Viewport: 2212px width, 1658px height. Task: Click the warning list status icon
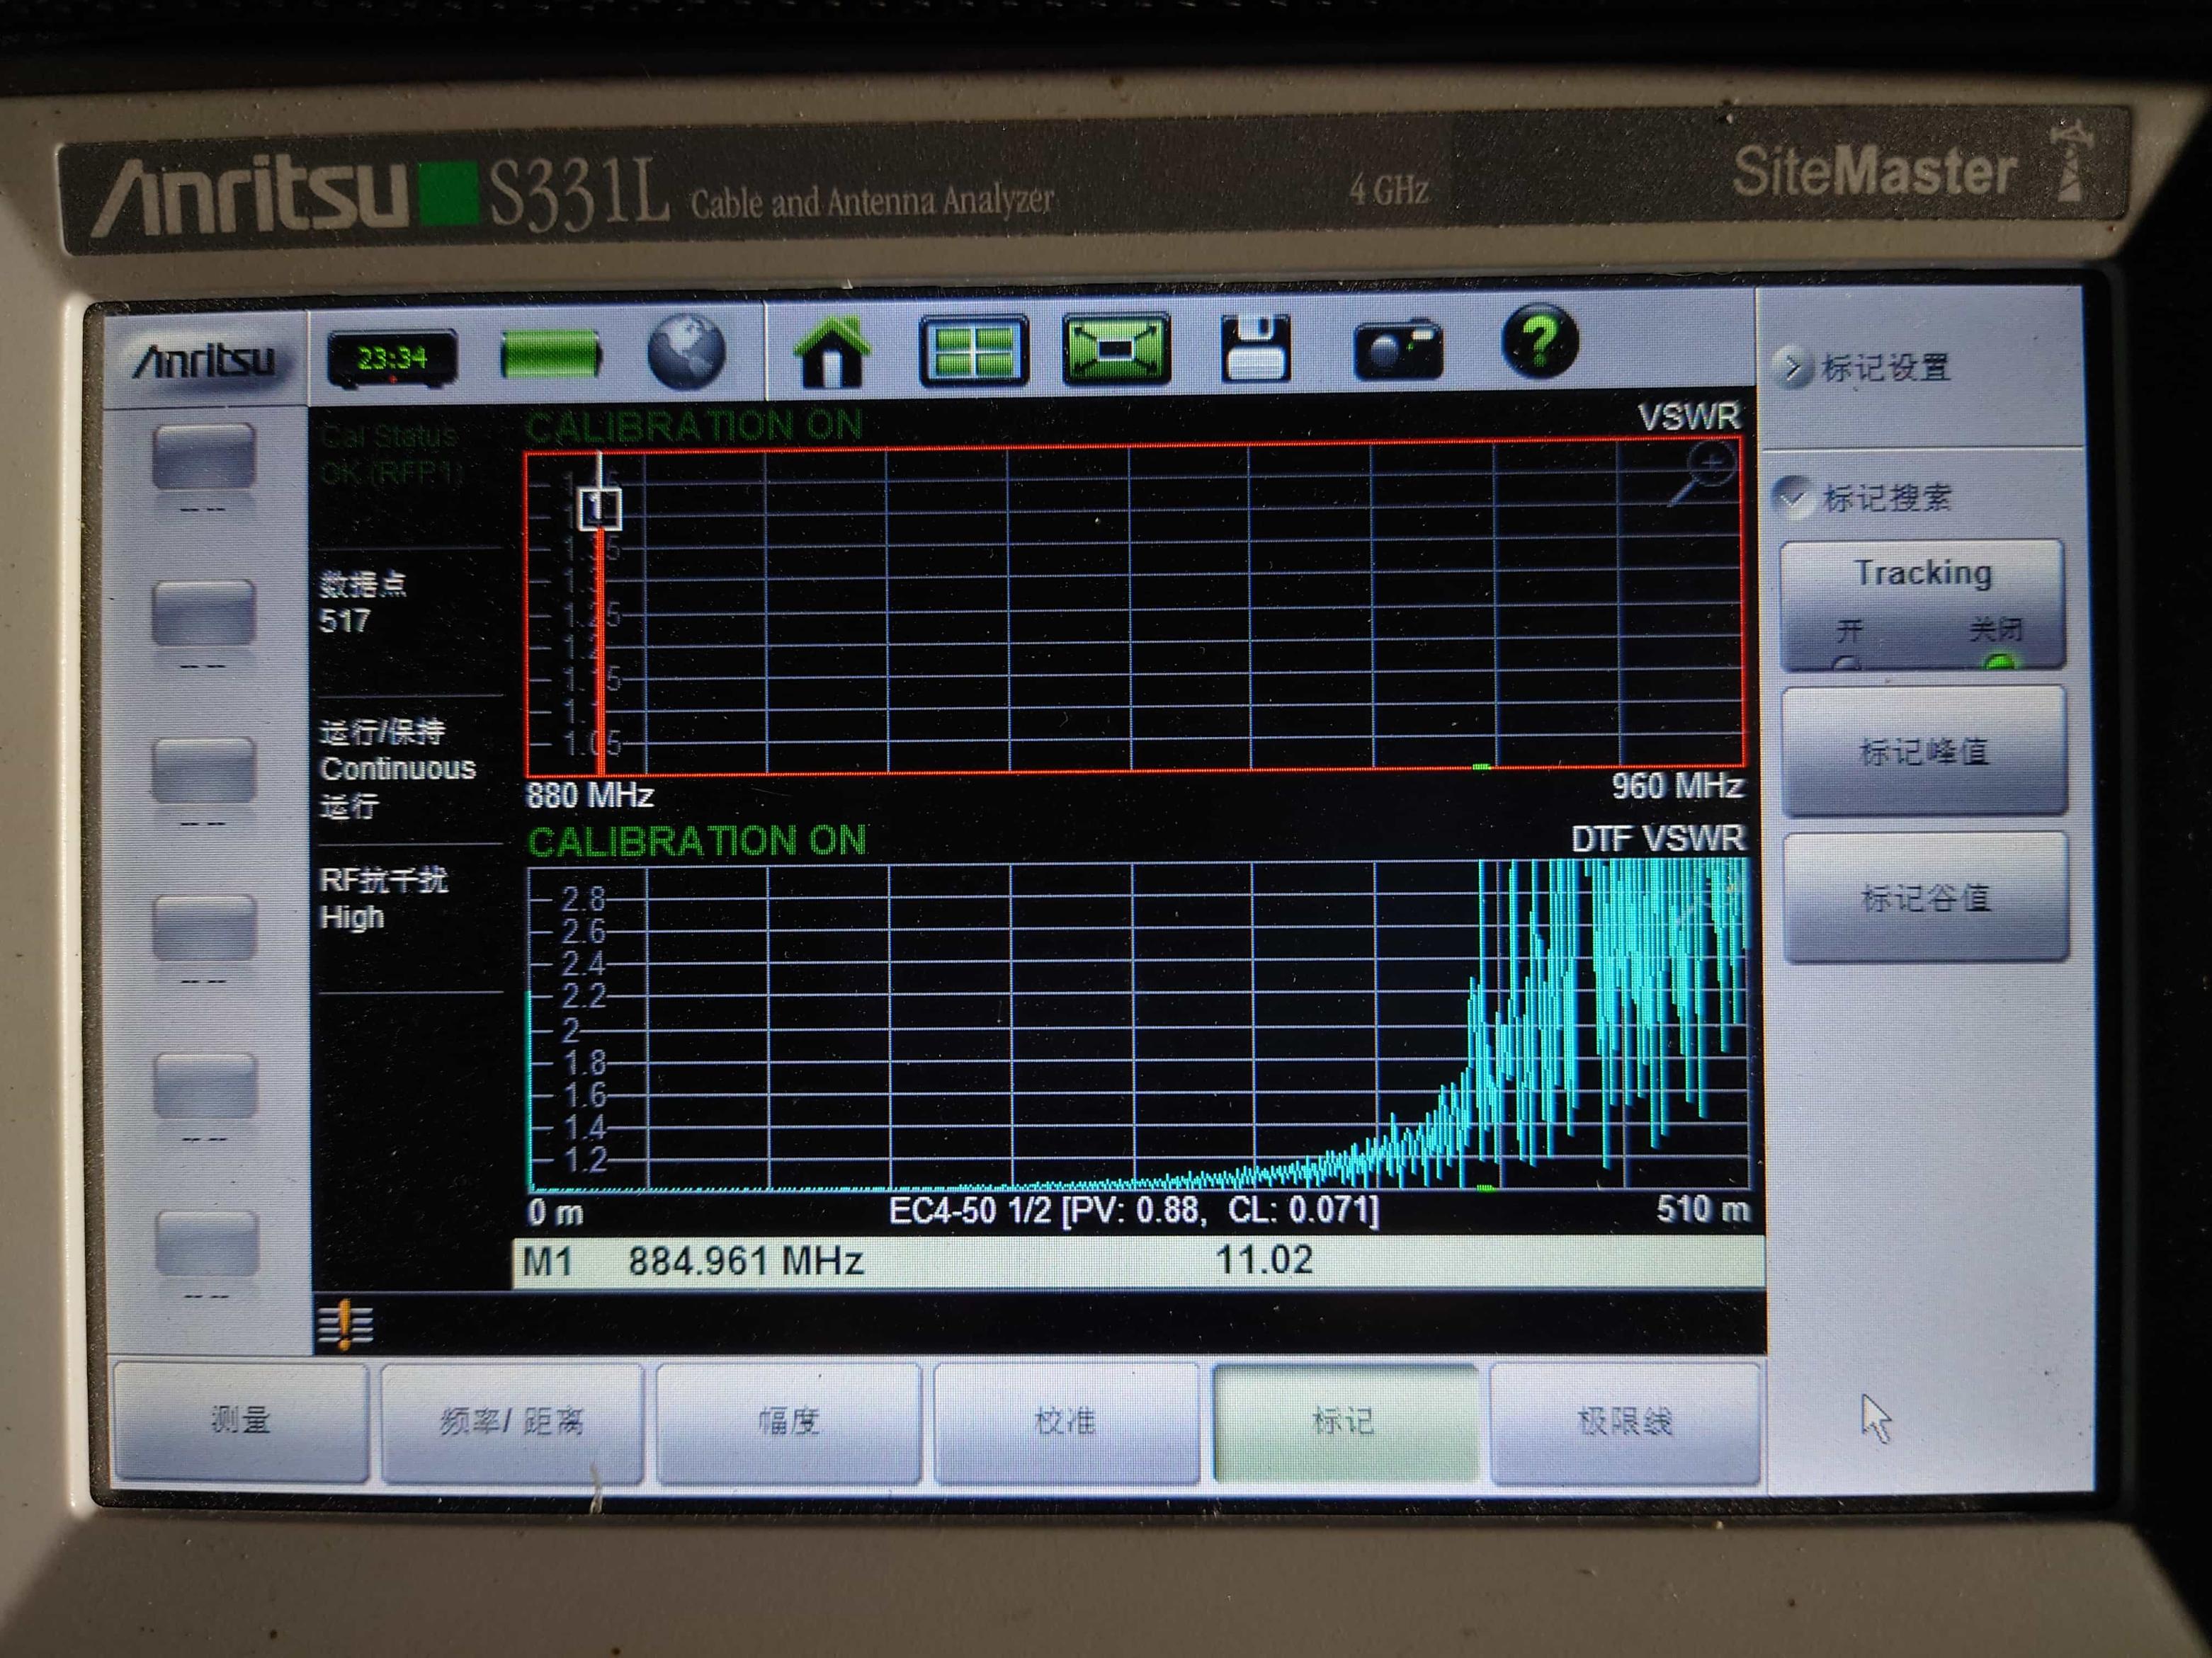pos(345,1325)
